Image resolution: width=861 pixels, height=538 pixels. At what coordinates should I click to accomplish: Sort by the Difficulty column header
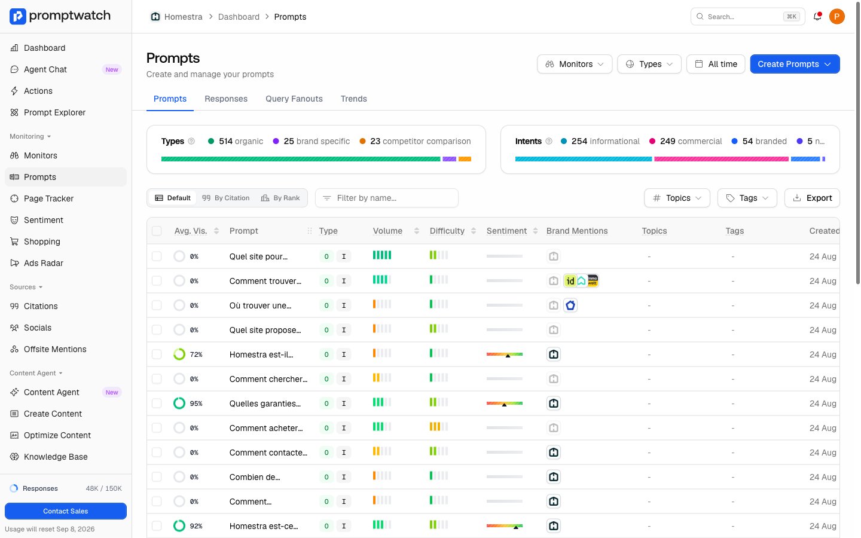tap(453, 231)
